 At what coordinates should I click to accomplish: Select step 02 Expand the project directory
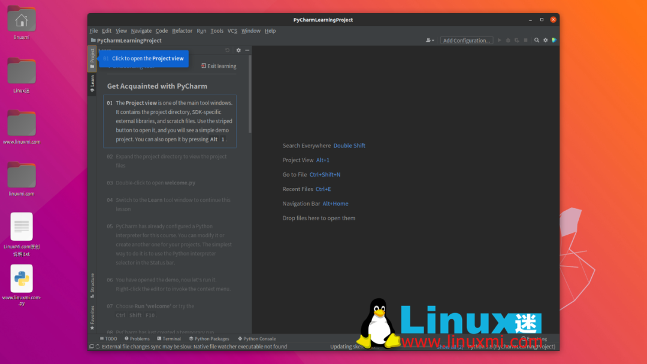point(170,161)
